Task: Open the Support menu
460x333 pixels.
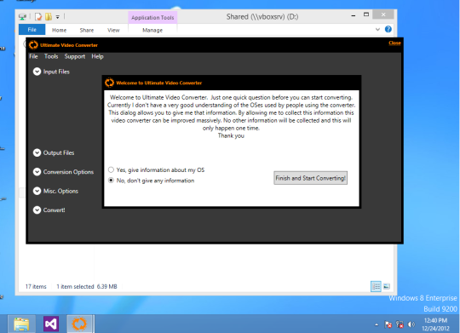Action: click(75, 56)
